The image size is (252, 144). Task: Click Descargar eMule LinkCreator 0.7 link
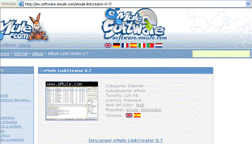click(126, 141)
